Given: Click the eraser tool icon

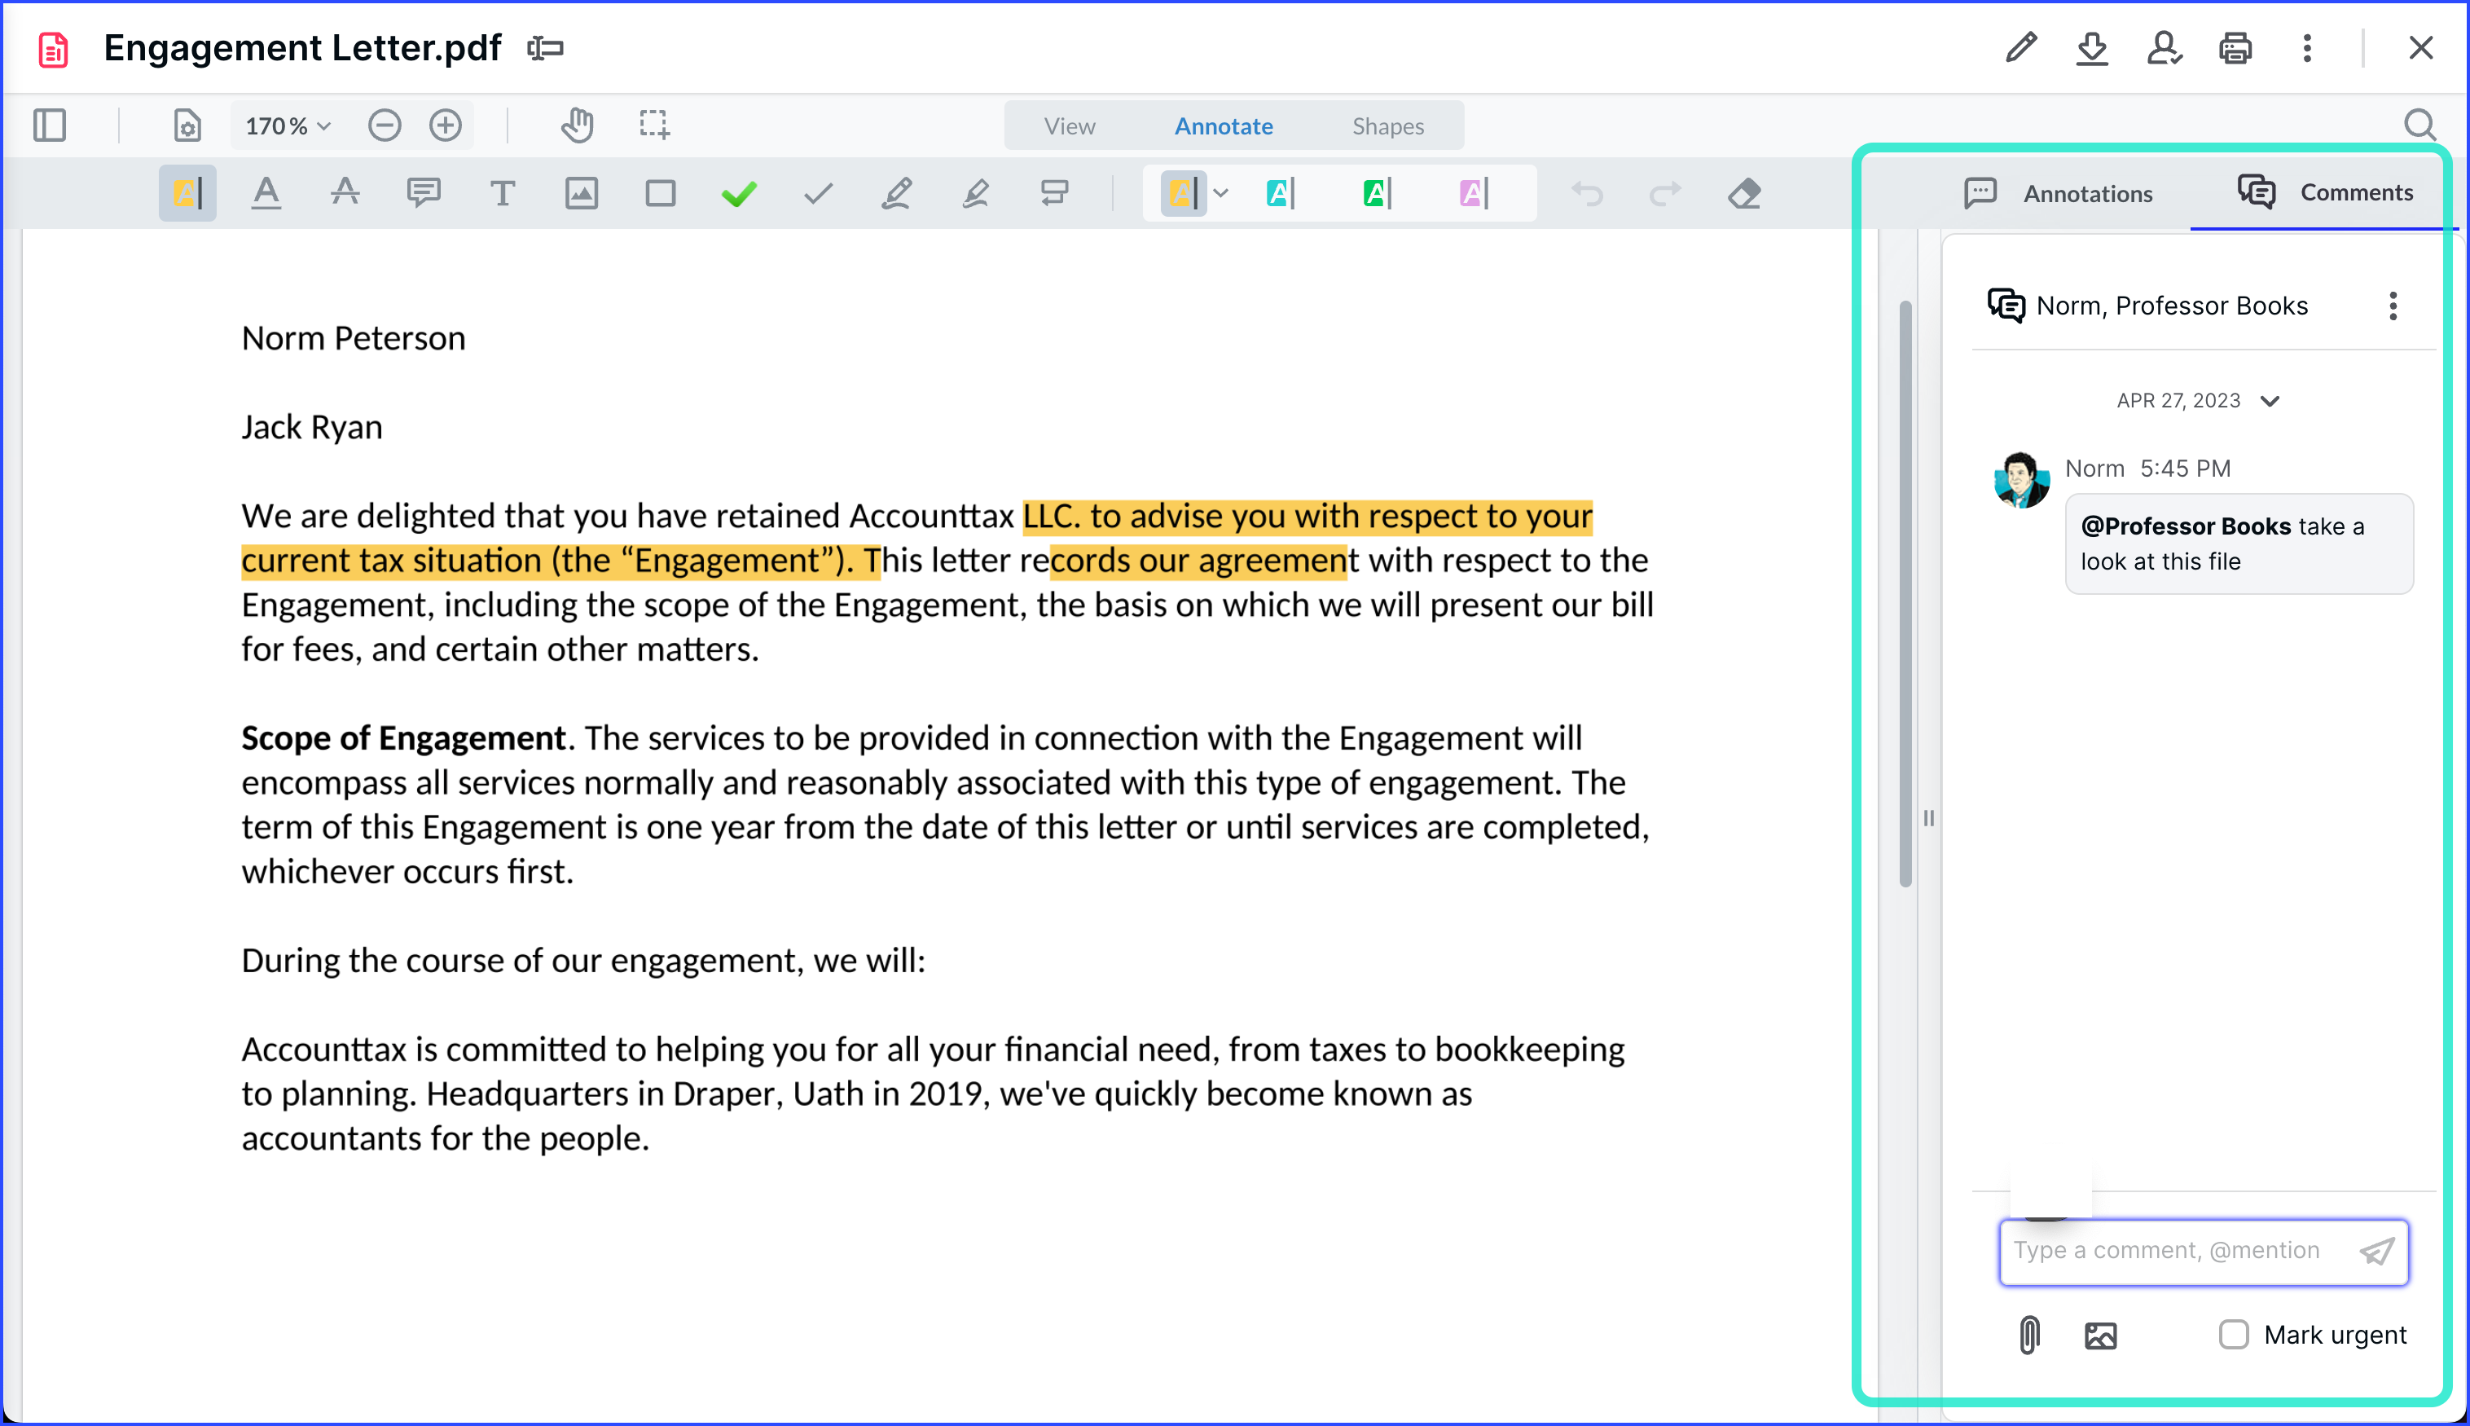Looking at the screenshot, I should point(1743,194).
